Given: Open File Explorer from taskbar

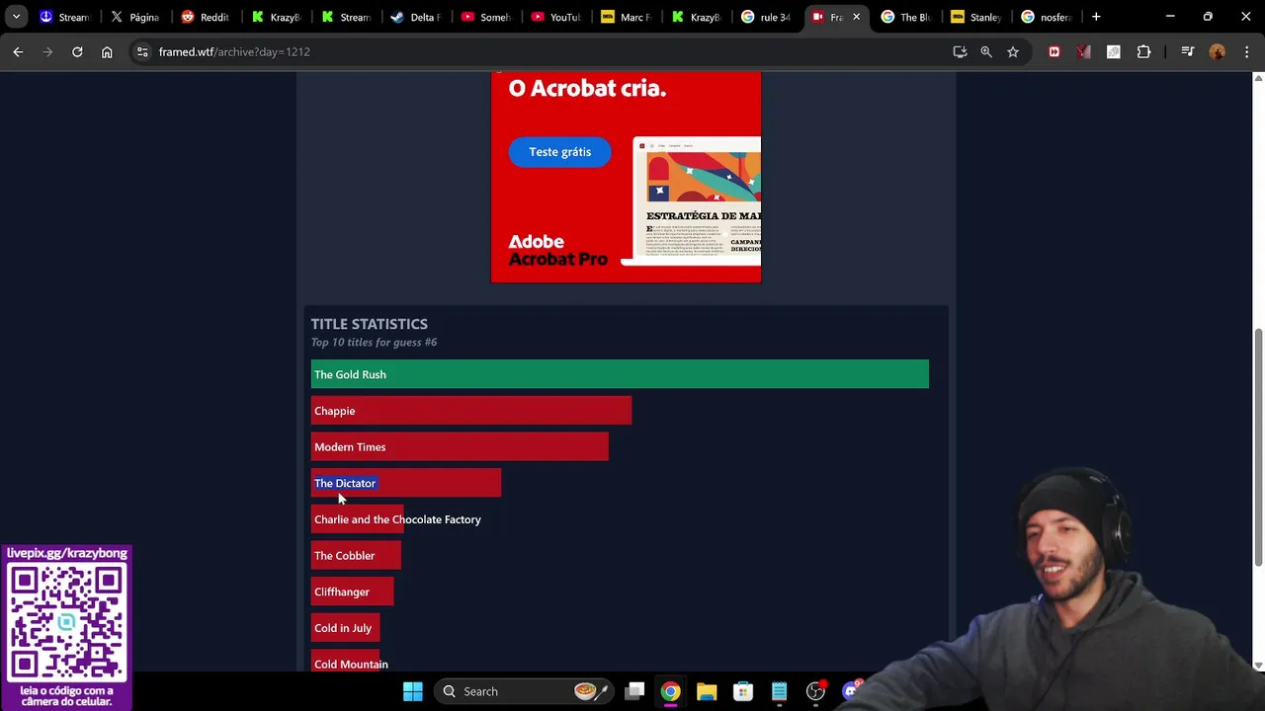Looking at the screenshot, I should pos(707,691).
